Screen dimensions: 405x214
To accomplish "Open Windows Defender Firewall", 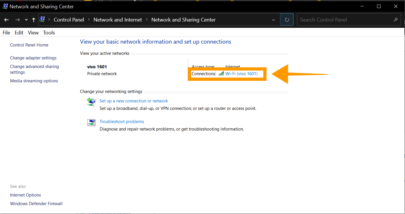I will tap(36, 204).
